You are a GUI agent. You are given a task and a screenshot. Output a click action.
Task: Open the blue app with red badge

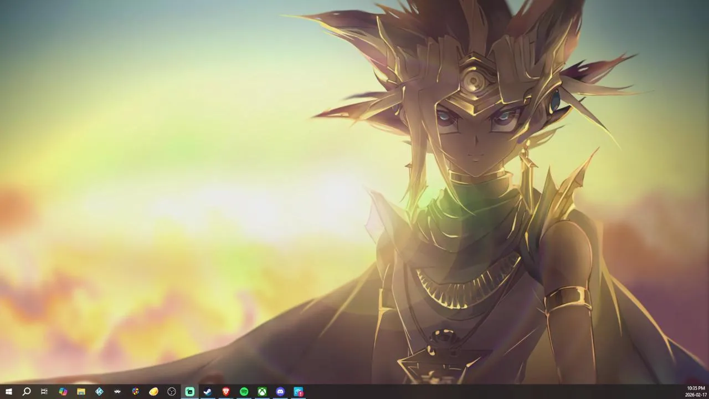pos(299,392)
